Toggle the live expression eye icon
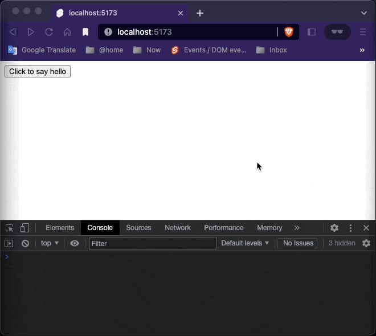This screenshot has height=336, width=376. 75,244
